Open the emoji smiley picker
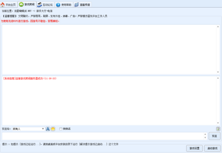222x153 pixels. pos(53,129)
